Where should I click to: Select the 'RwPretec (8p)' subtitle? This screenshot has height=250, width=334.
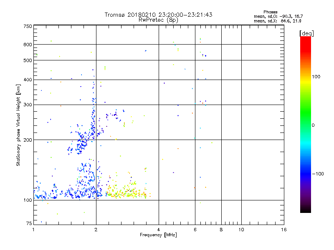(x=158, y=20)
